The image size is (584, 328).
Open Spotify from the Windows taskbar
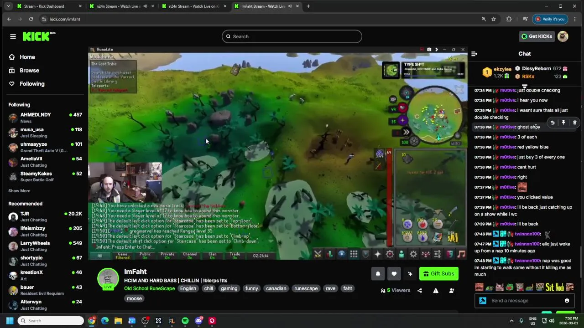coord(185,321)
